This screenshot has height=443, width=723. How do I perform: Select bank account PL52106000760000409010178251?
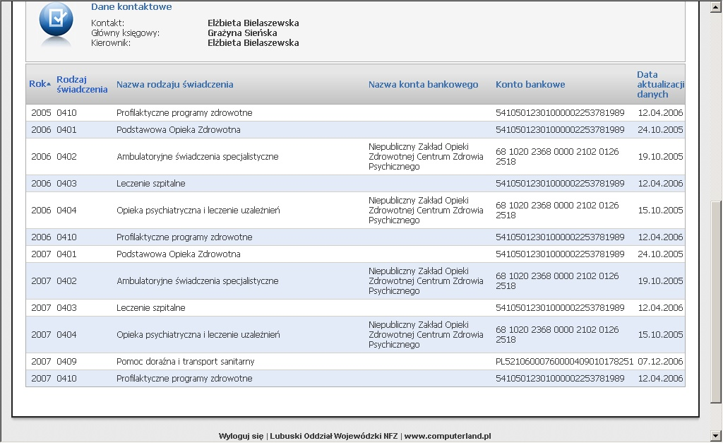tap(564, 361)
